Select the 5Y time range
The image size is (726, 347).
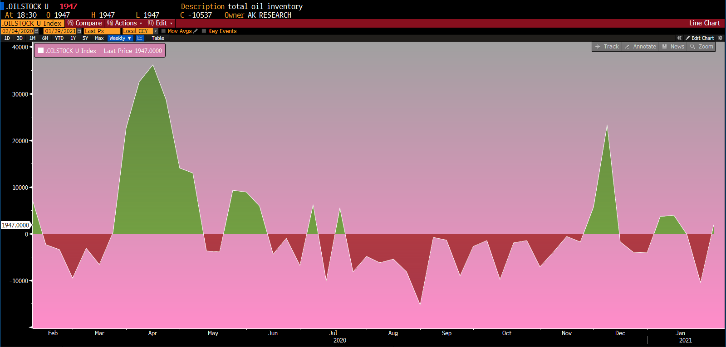85,38
